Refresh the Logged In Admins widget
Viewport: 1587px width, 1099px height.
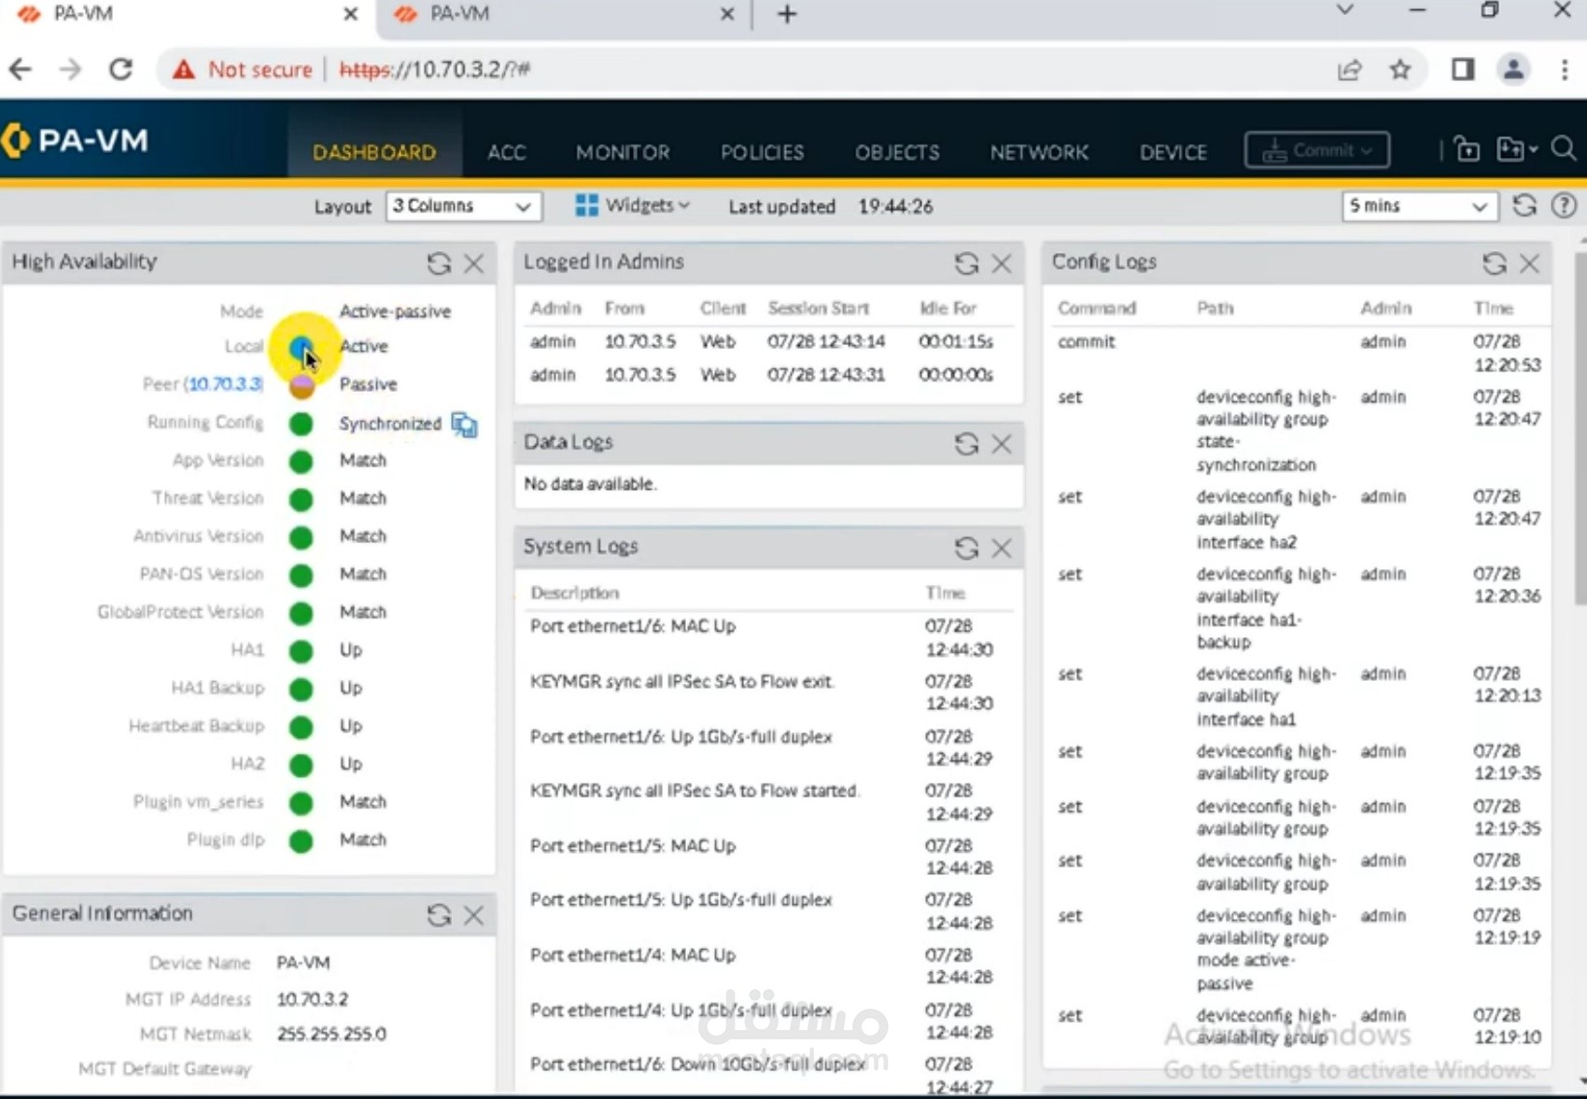966,263
